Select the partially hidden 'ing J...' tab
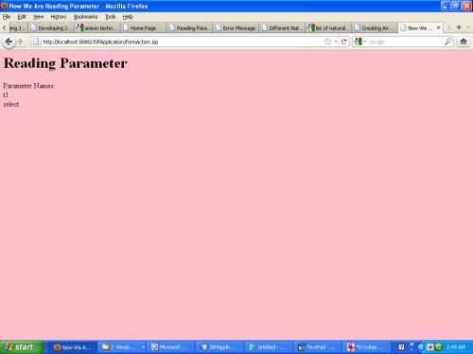The height and width of the screenshot is (354, 473). click(18, 28)
